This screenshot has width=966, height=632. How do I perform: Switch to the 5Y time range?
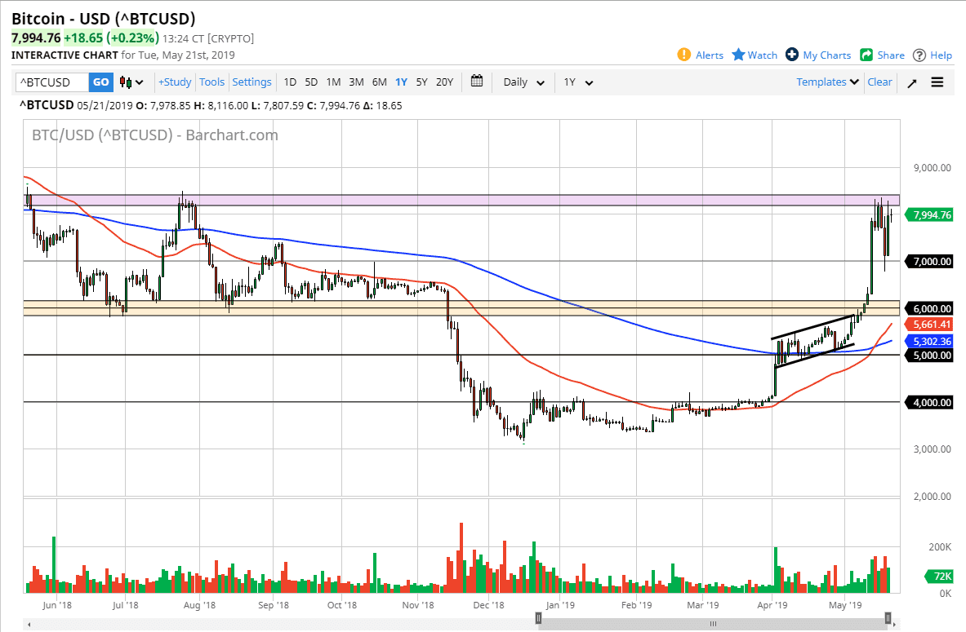coord(421,82)
